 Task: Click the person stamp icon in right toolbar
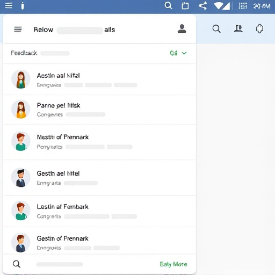(238, 28)
